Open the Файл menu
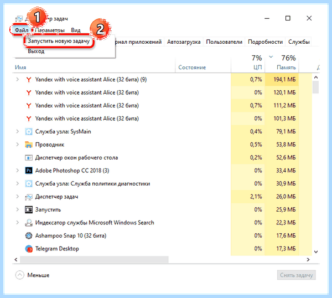332x298 pixels. (22, 30)
